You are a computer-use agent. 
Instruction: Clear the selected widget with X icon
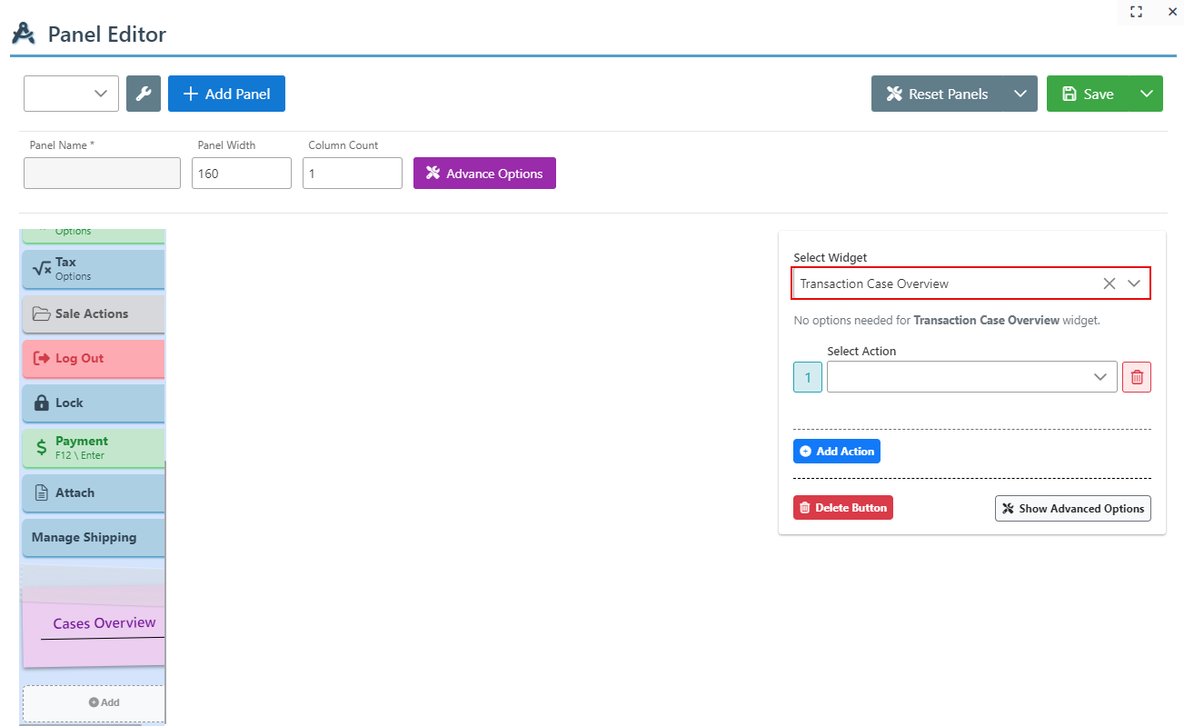pos(1109,283)
